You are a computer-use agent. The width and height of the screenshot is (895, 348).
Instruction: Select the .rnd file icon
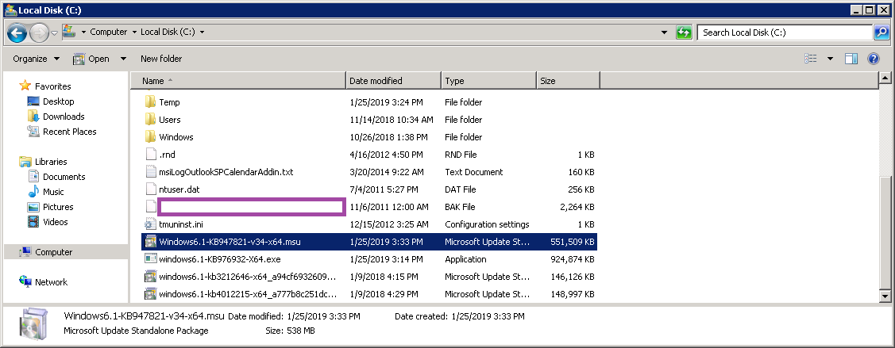[150, 155]
